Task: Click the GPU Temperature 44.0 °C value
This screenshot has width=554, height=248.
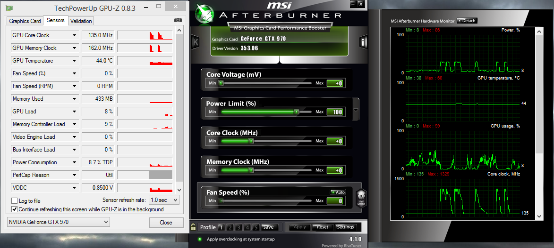Action: point(98,61)
